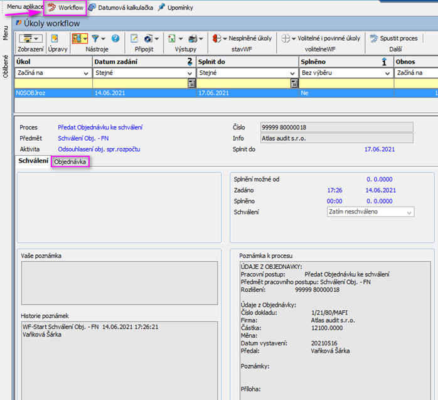Click the Úpravy edit icon

click(55, 38)
